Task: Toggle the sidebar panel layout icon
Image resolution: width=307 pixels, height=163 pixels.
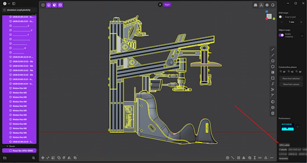Action: pos(14,4)
